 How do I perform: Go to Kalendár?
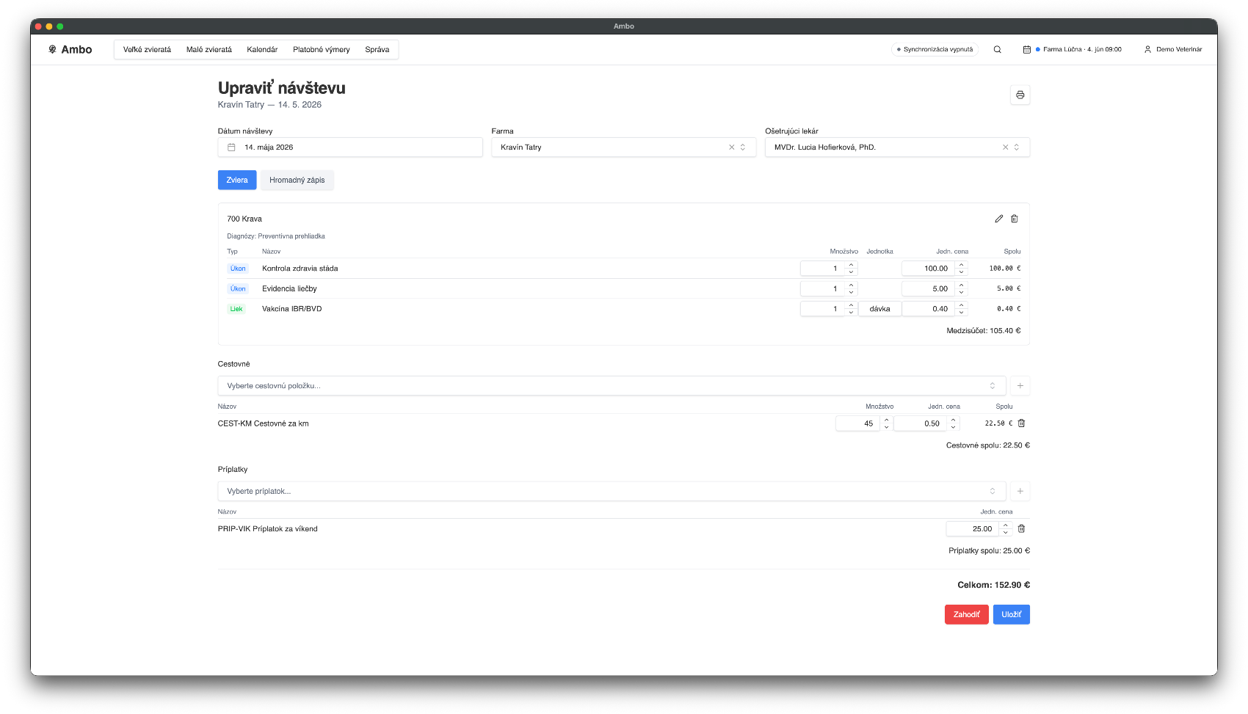pos(262,50)
